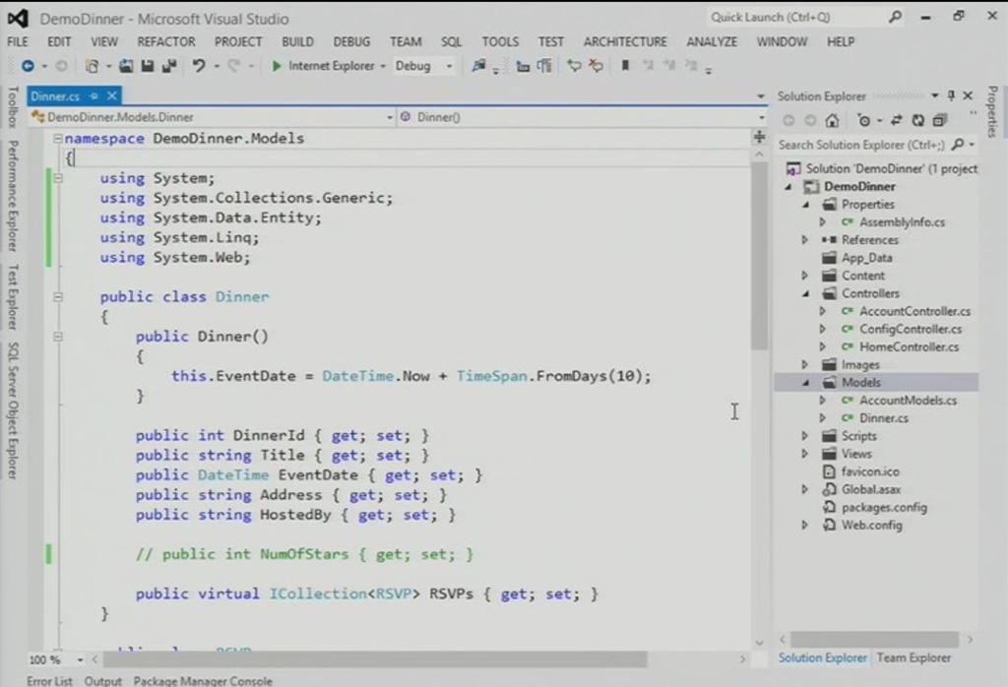Screen dimensions: 1008x687
Task: Comment out selected lines using the toolbar icon
Action: (x=574, y=66)
